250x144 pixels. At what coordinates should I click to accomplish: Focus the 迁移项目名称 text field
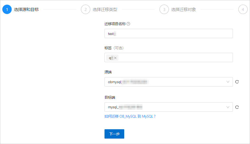click(169, 33)
